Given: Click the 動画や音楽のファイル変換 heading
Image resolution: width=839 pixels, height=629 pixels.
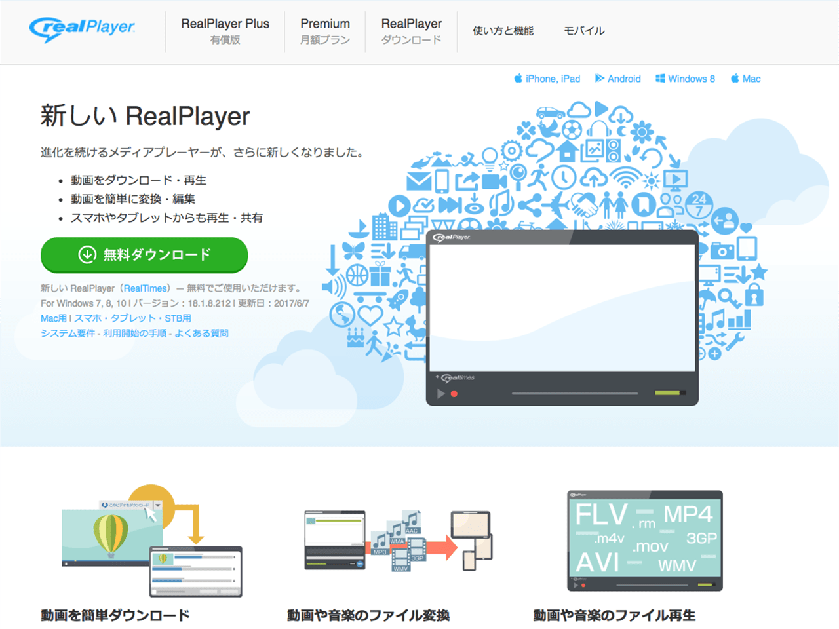Looking at the screenshot, I should (368, 615).
